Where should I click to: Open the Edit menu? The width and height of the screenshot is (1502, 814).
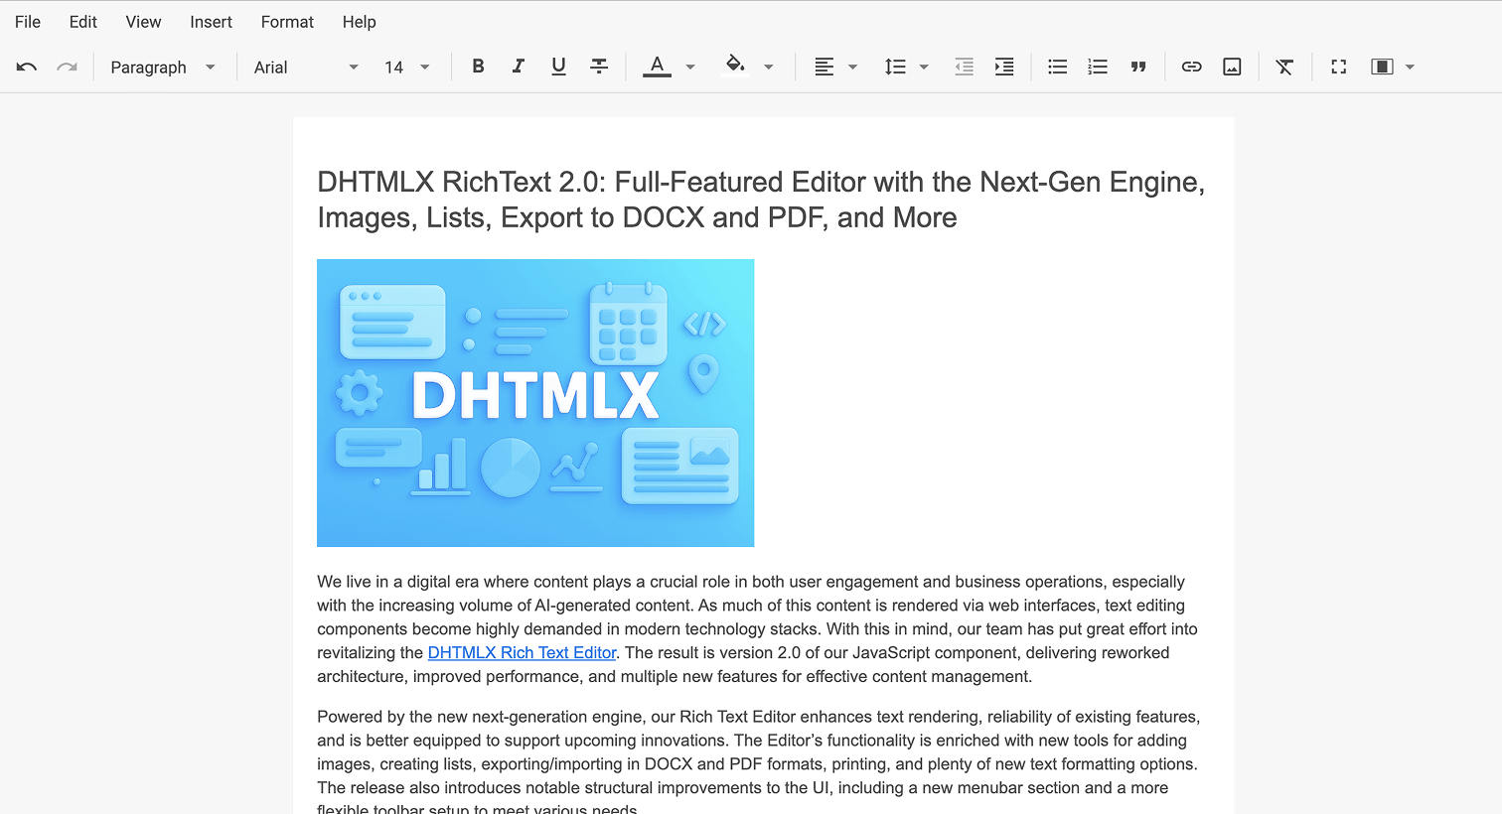pyautogui.click(x=83, y=22)
